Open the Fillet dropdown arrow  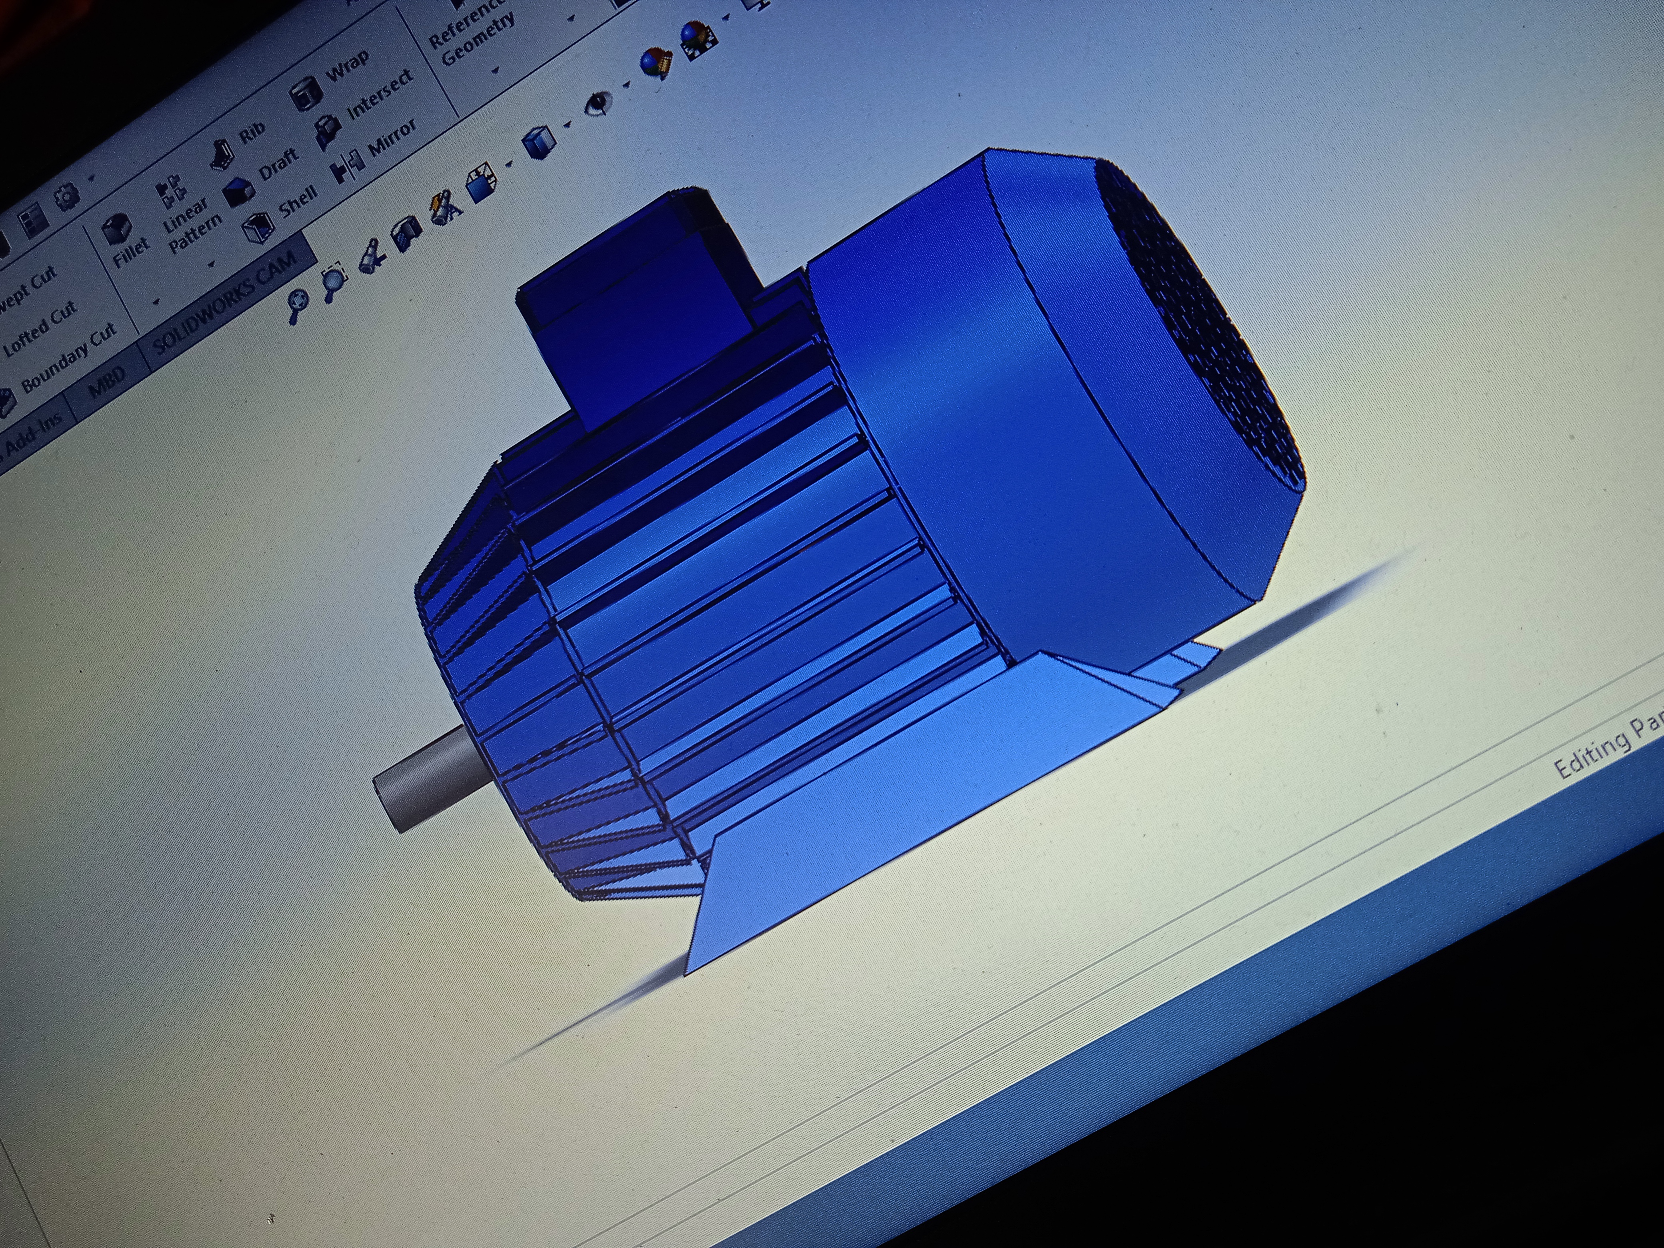pyautogui.click(x=156, y=302)
